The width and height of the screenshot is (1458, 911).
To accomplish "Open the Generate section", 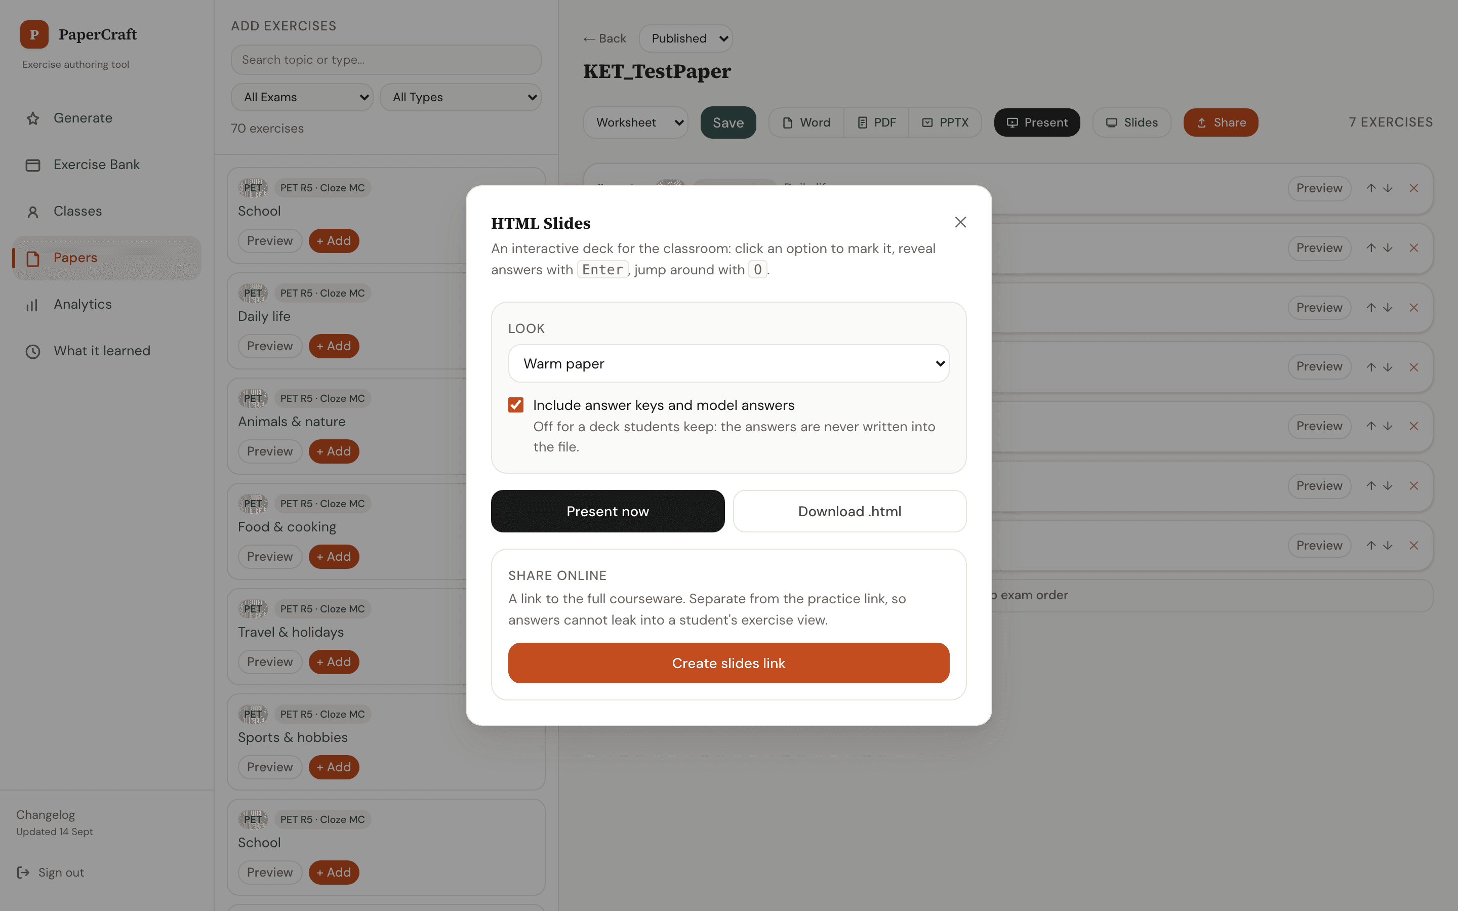I will click(107, 118).
